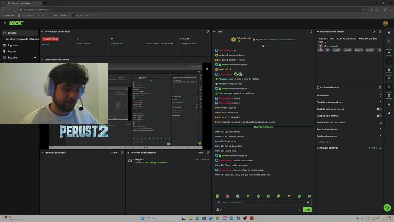Toggle channel actions widget icon in right rail

click(389, 96)
